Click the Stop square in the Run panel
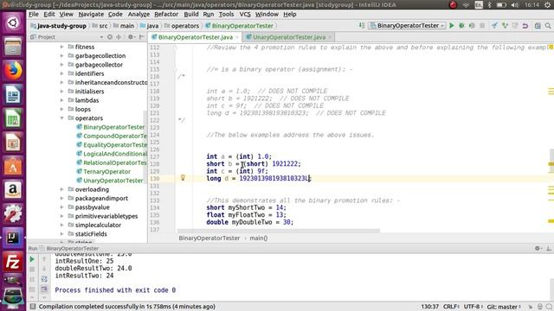The width and height of the screenshot is (554, 311). point(32,270)
